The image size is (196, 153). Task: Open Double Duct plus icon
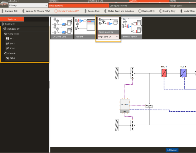85,11
